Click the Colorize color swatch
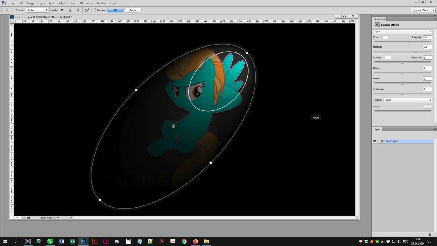Viewport: 437px width, 246px height. [388, 58]
